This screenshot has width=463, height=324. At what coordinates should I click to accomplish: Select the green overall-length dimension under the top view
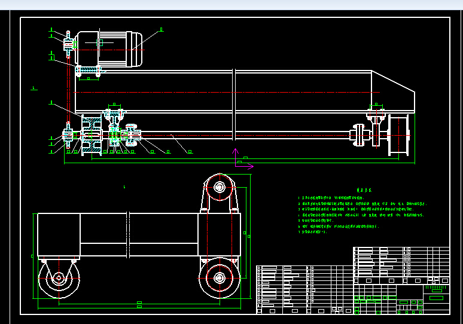coord(239,163)
